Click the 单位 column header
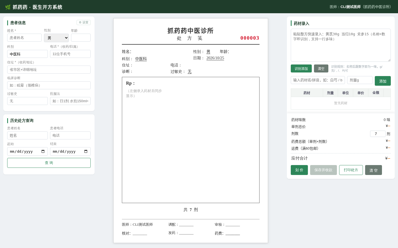This screenshot has height=248, width=398. (345, 93)
